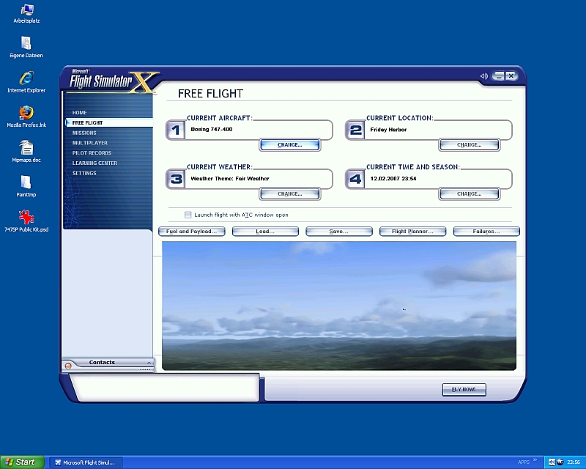The image size is (586, 469).
Task: Click the 12.02.2007 23:54 time text
Action: click(393, 179)
